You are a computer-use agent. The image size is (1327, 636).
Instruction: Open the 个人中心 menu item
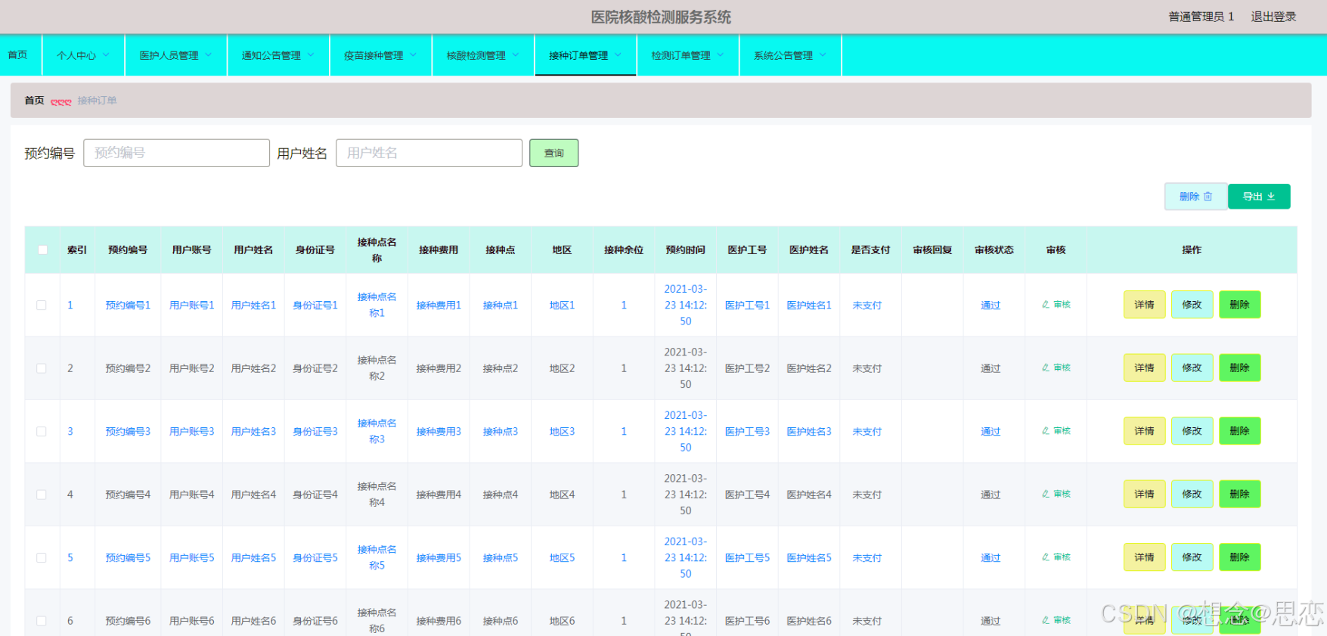click(x=83, y=55)
